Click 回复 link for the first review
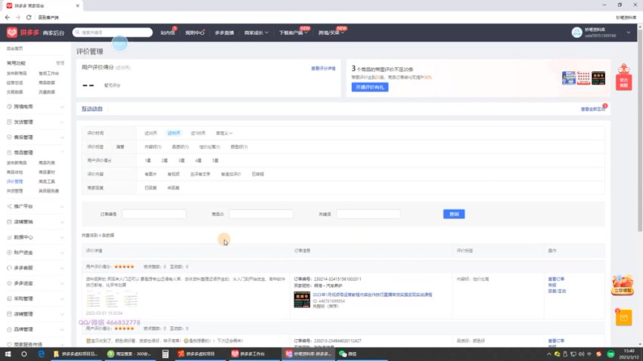 [x=557, y=291]
